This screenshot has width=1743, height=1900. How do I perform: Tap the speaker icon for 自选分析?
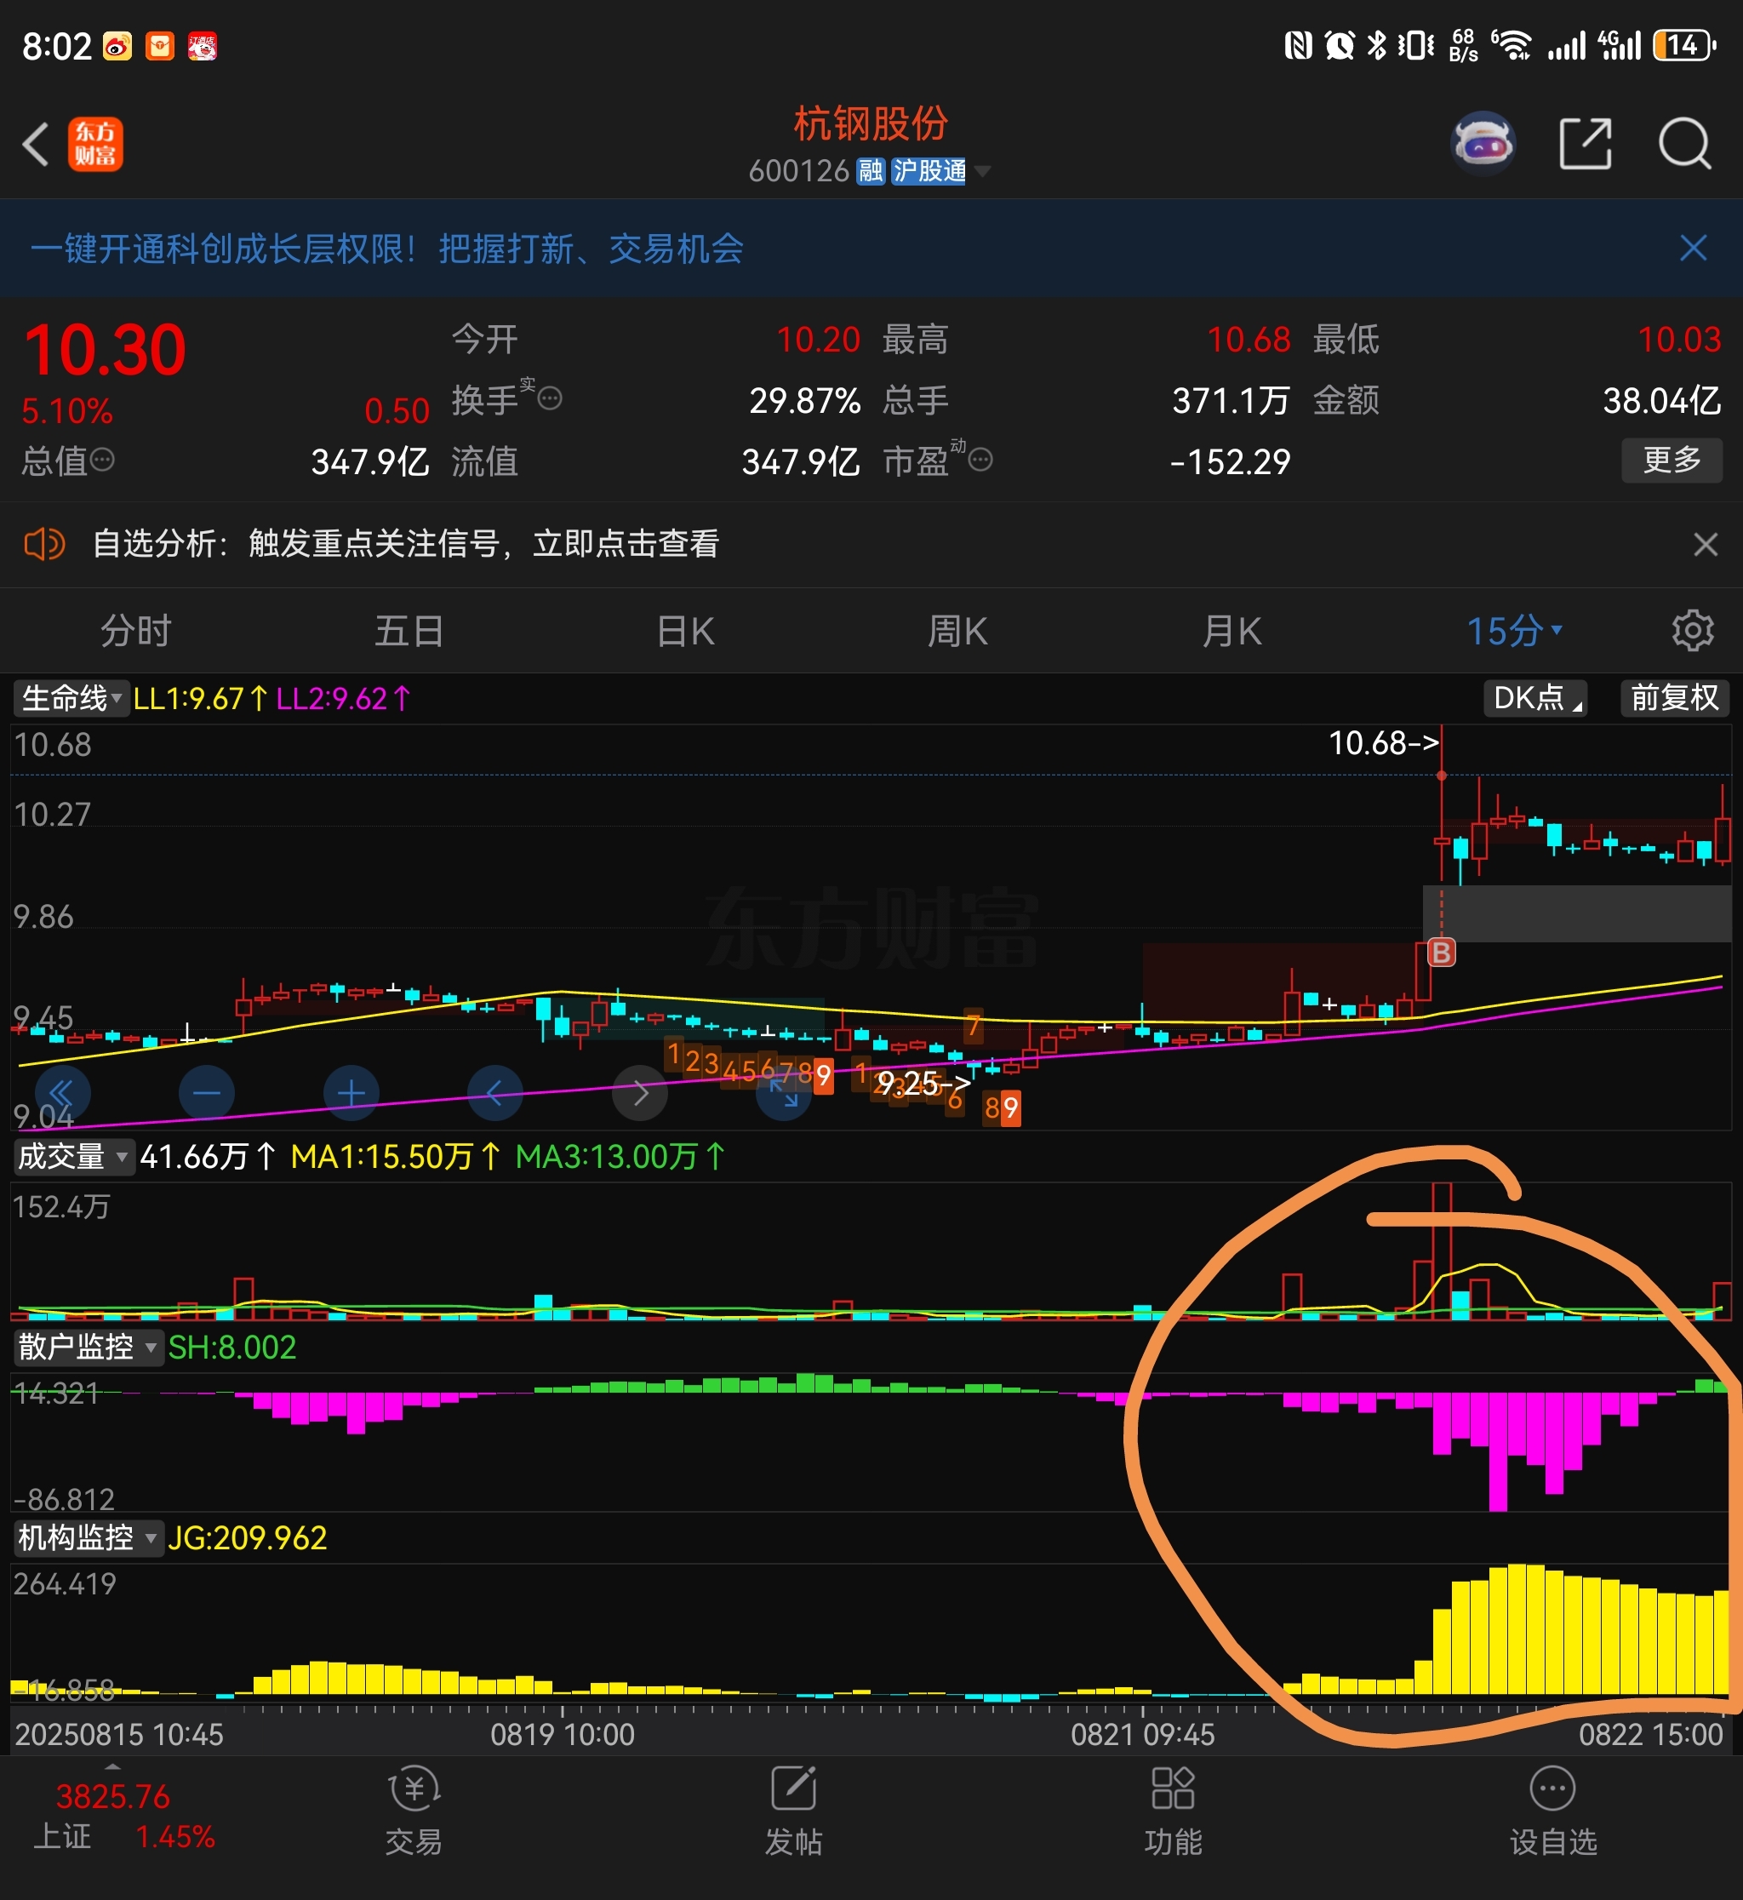coord(44,544)
